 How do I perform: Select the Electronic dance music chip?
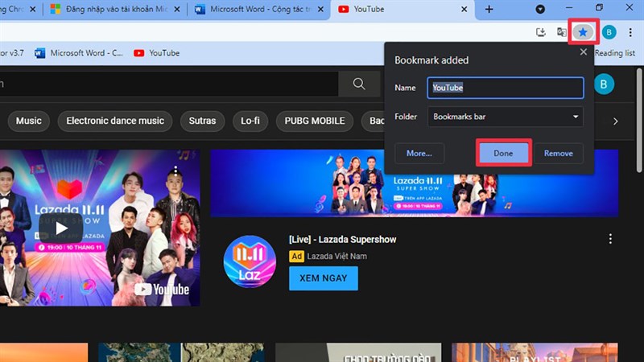point(115,121)
